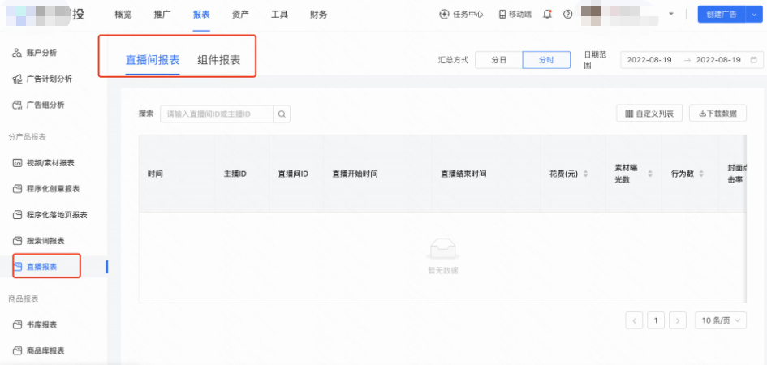
Task: Click the 主播ID column header
Action: pos(235,174)
